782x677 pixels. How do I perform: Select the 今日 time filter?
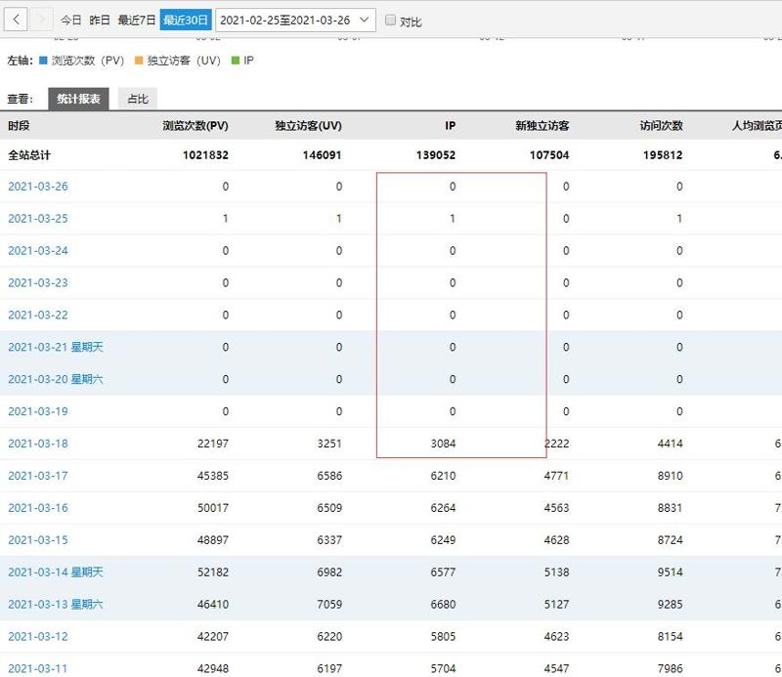point(70,20)
